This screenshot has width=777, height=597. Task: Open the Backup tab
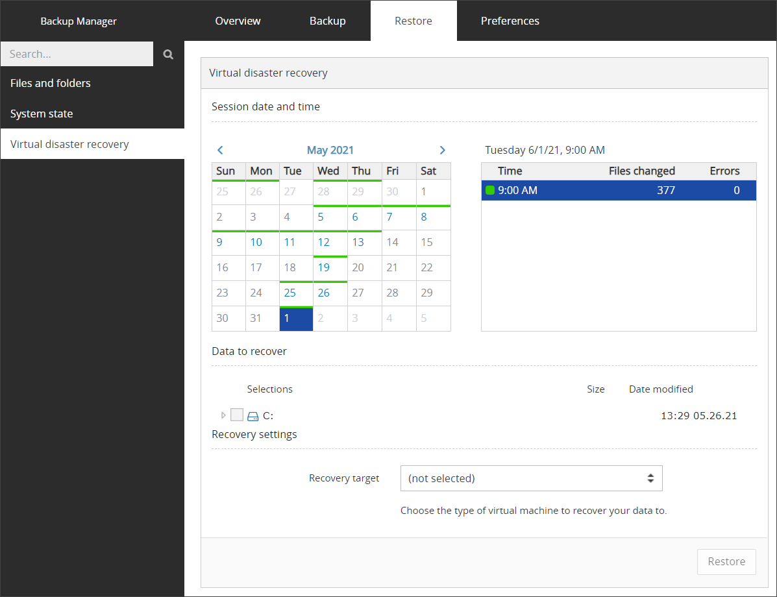coord(327,21)
